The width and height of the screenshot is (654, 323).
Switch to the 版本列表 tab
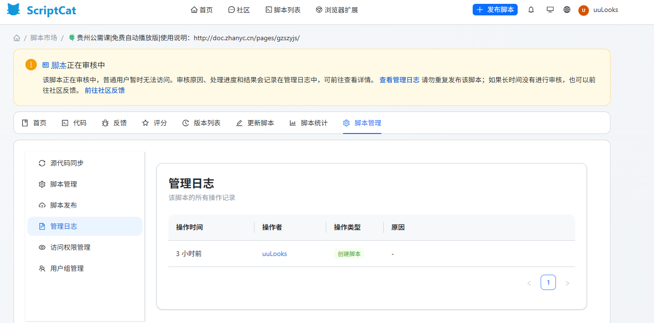pyautogui.click(x=201, y=123)
